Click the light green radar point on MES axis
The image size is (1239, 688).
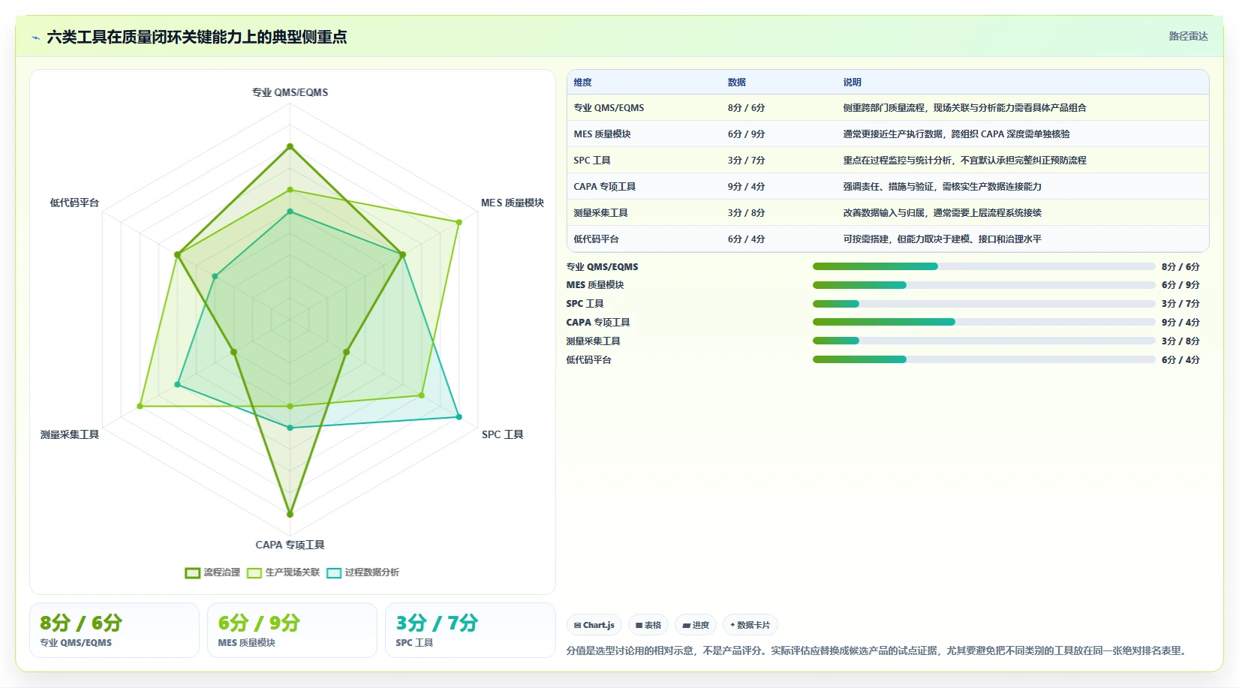tap(459, 221)
